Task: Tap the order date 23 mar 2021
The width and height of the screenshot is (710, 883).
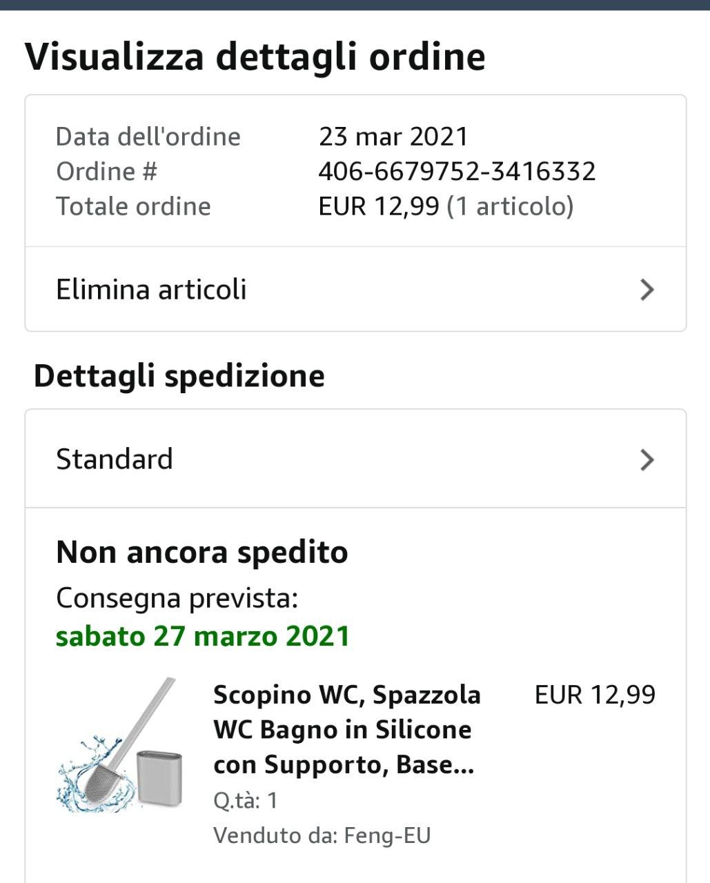Action: pyautogui.click(x=393, y=136)
